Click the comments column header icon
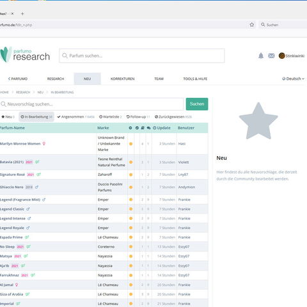This screenshot has height=307, width=307. [148, 128]
